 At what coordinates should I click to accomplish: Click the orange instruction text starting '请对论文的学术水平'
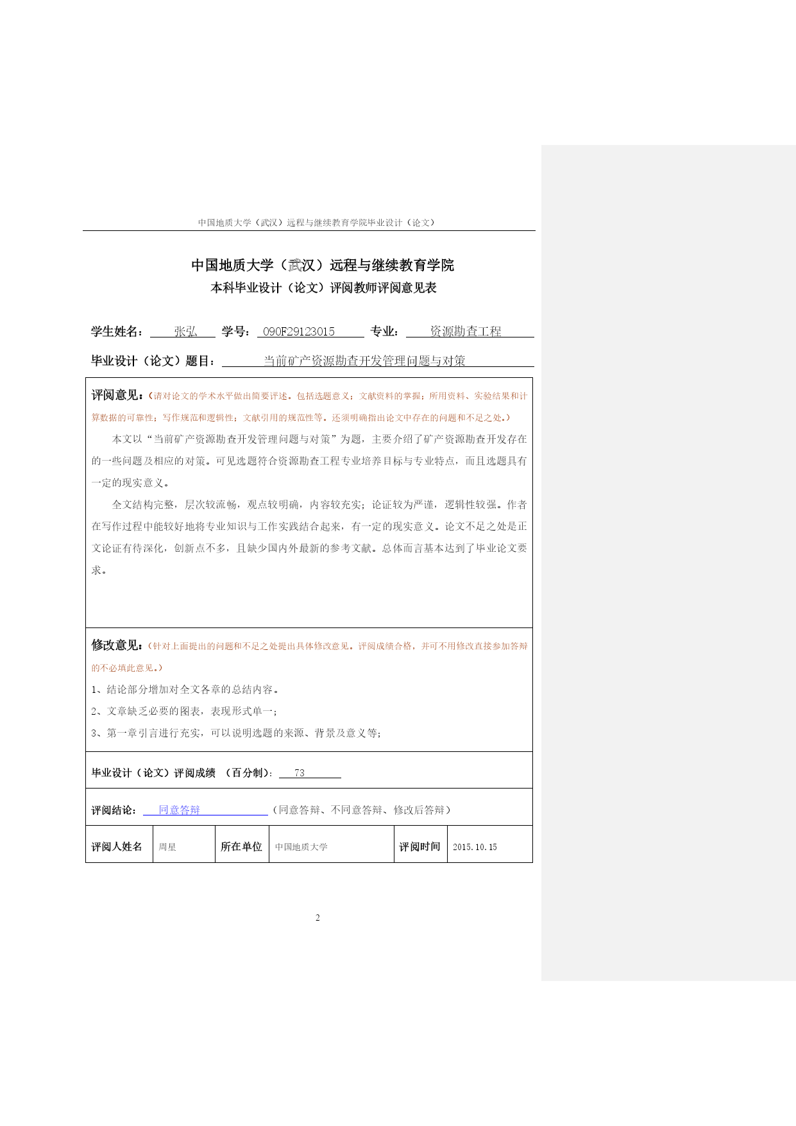(309, 407)
